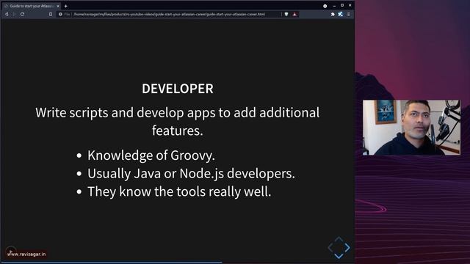Click 'Usually Java or Node.js developers.' bullet
Viewport: 470px width, 264px height.
click(x=191, y=174)
